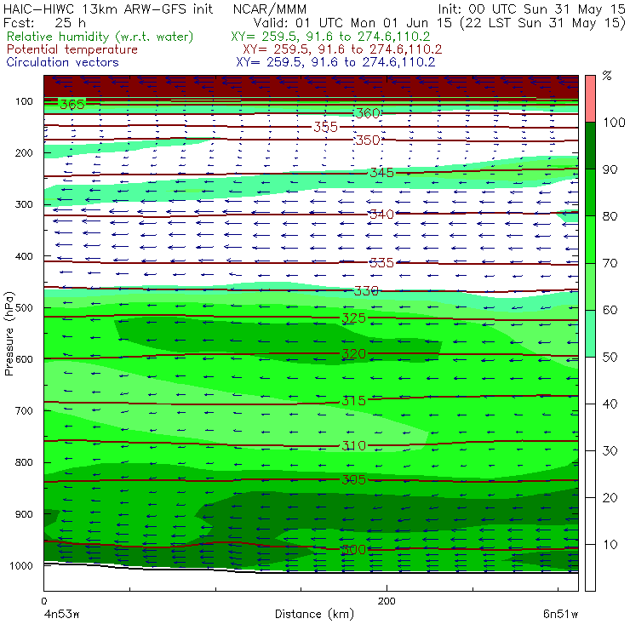
Task: Click the '4n53w' start location label
Action: 61,615
